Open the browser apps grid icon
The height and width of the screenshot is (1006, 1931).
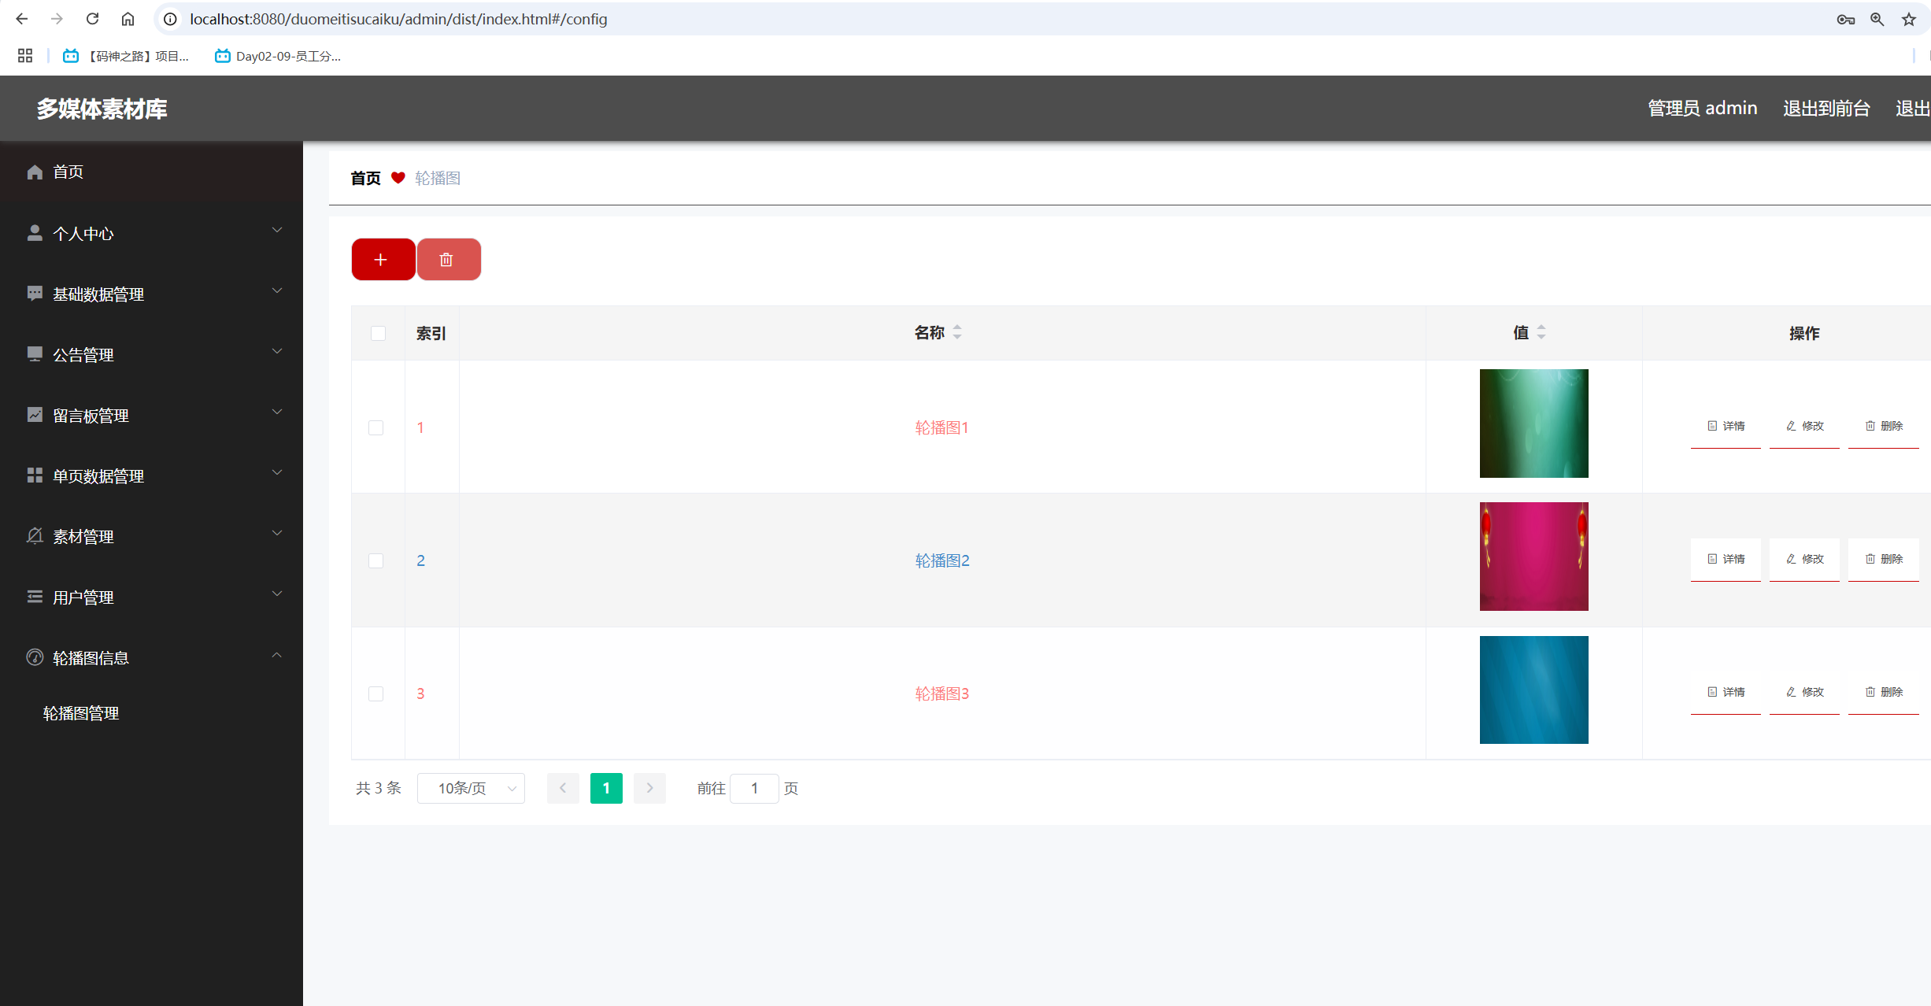pos(25,56)
